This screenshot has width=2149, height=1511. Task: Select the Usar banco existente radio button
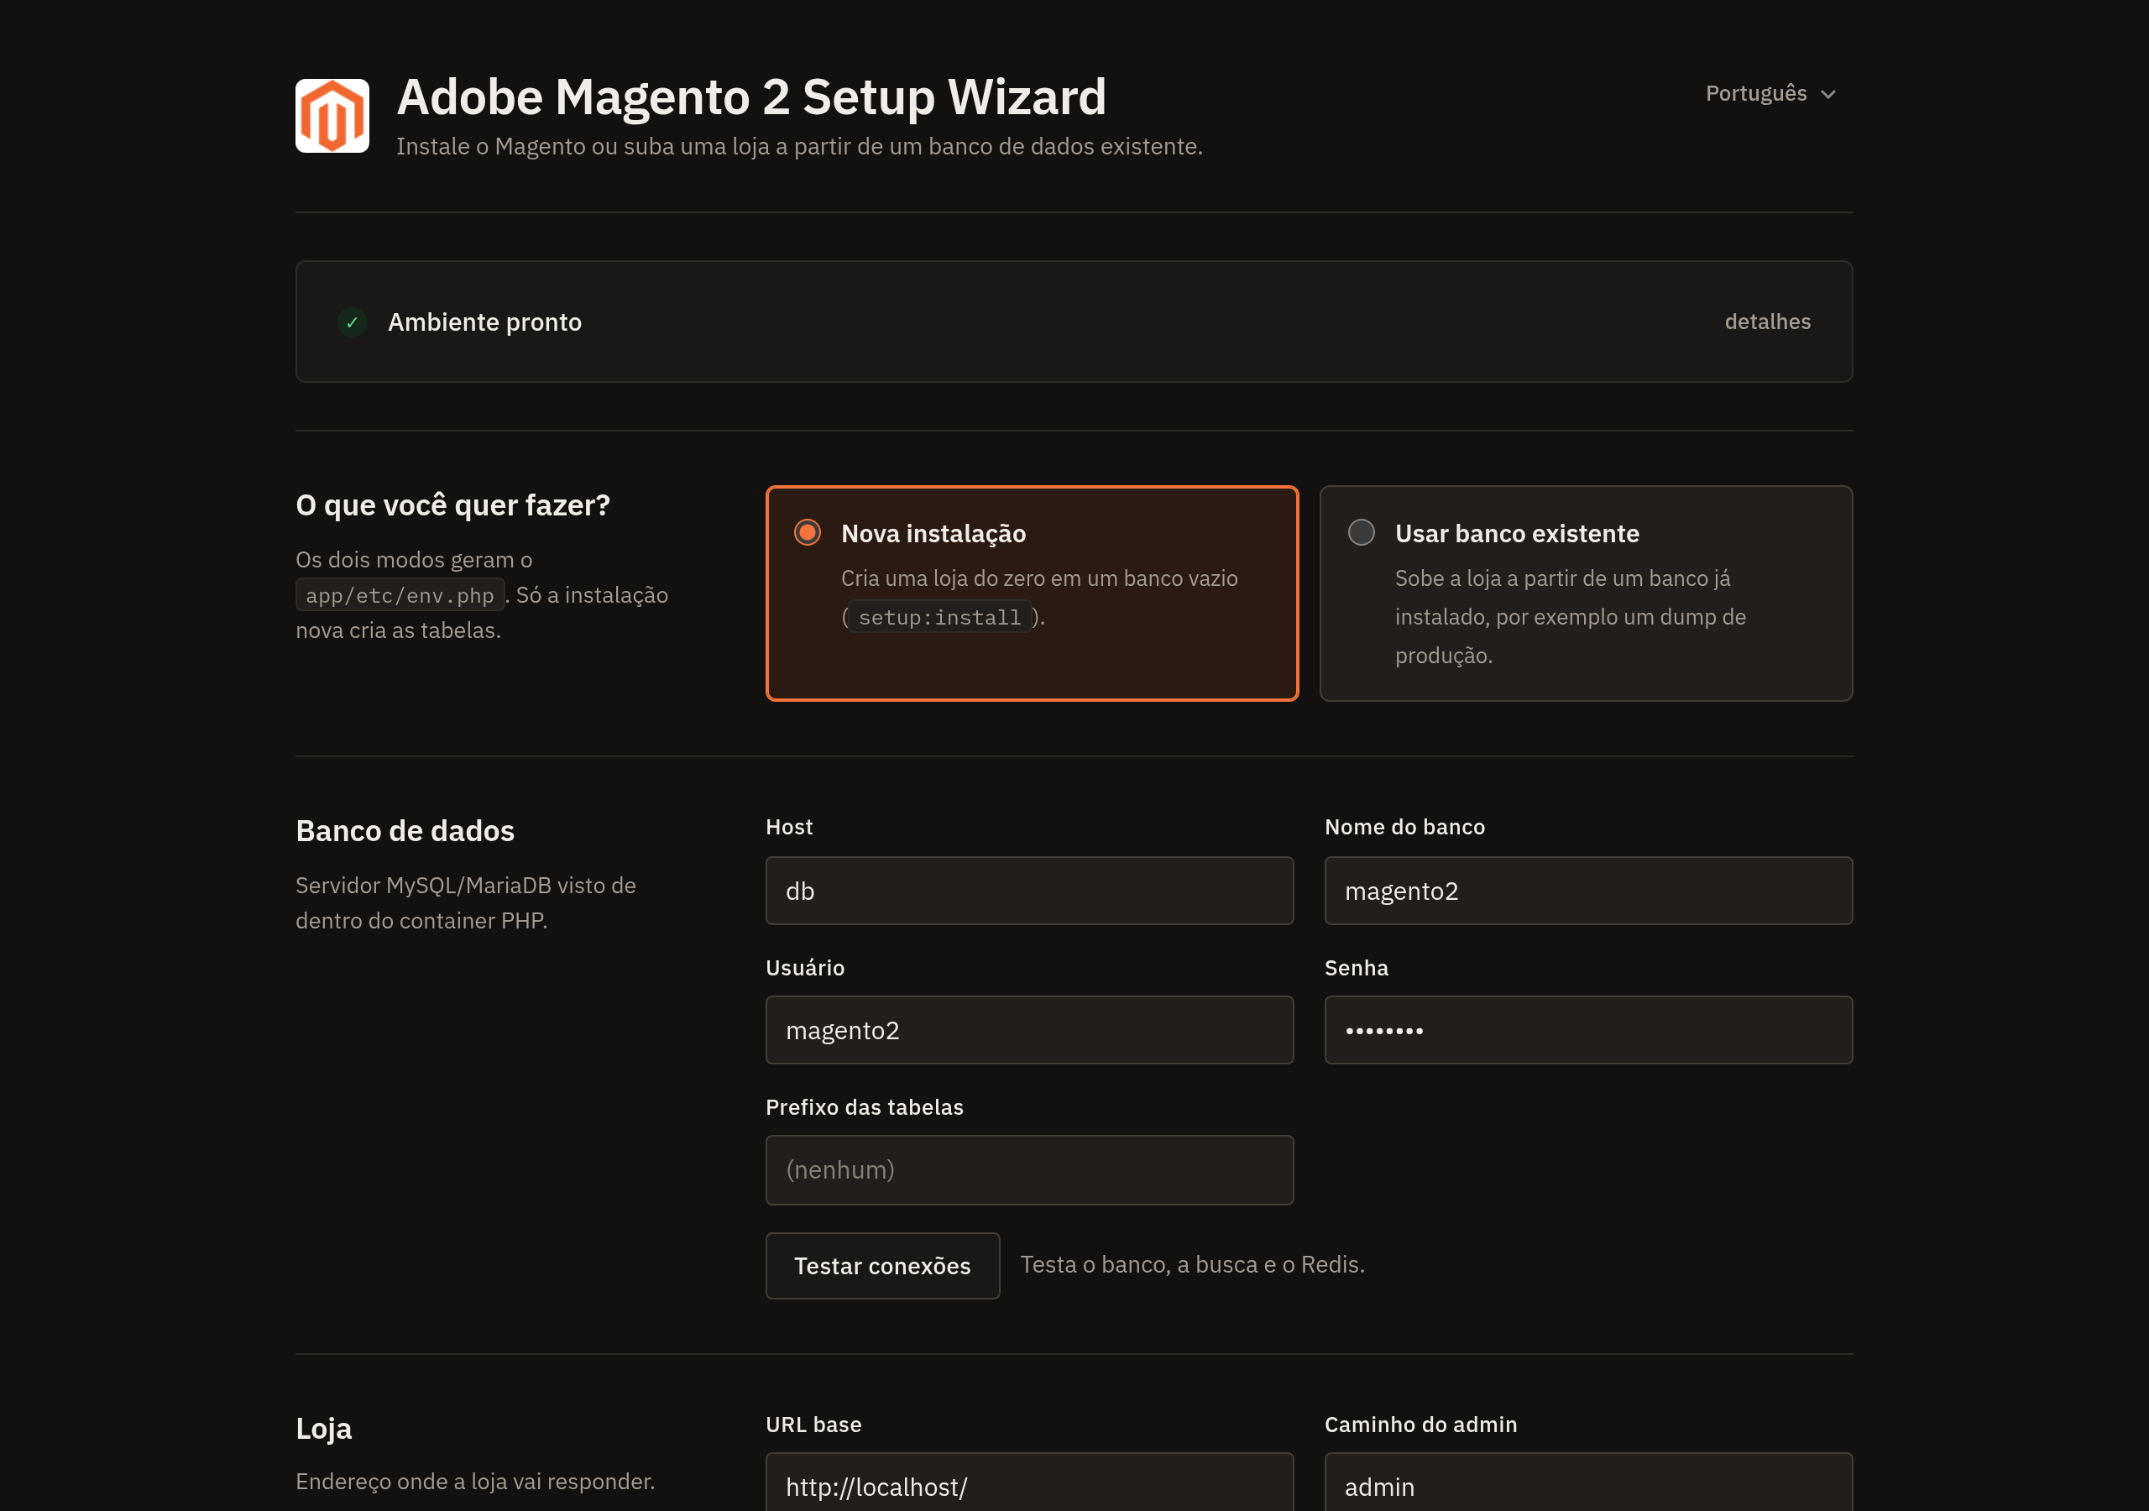point(1361,533)
